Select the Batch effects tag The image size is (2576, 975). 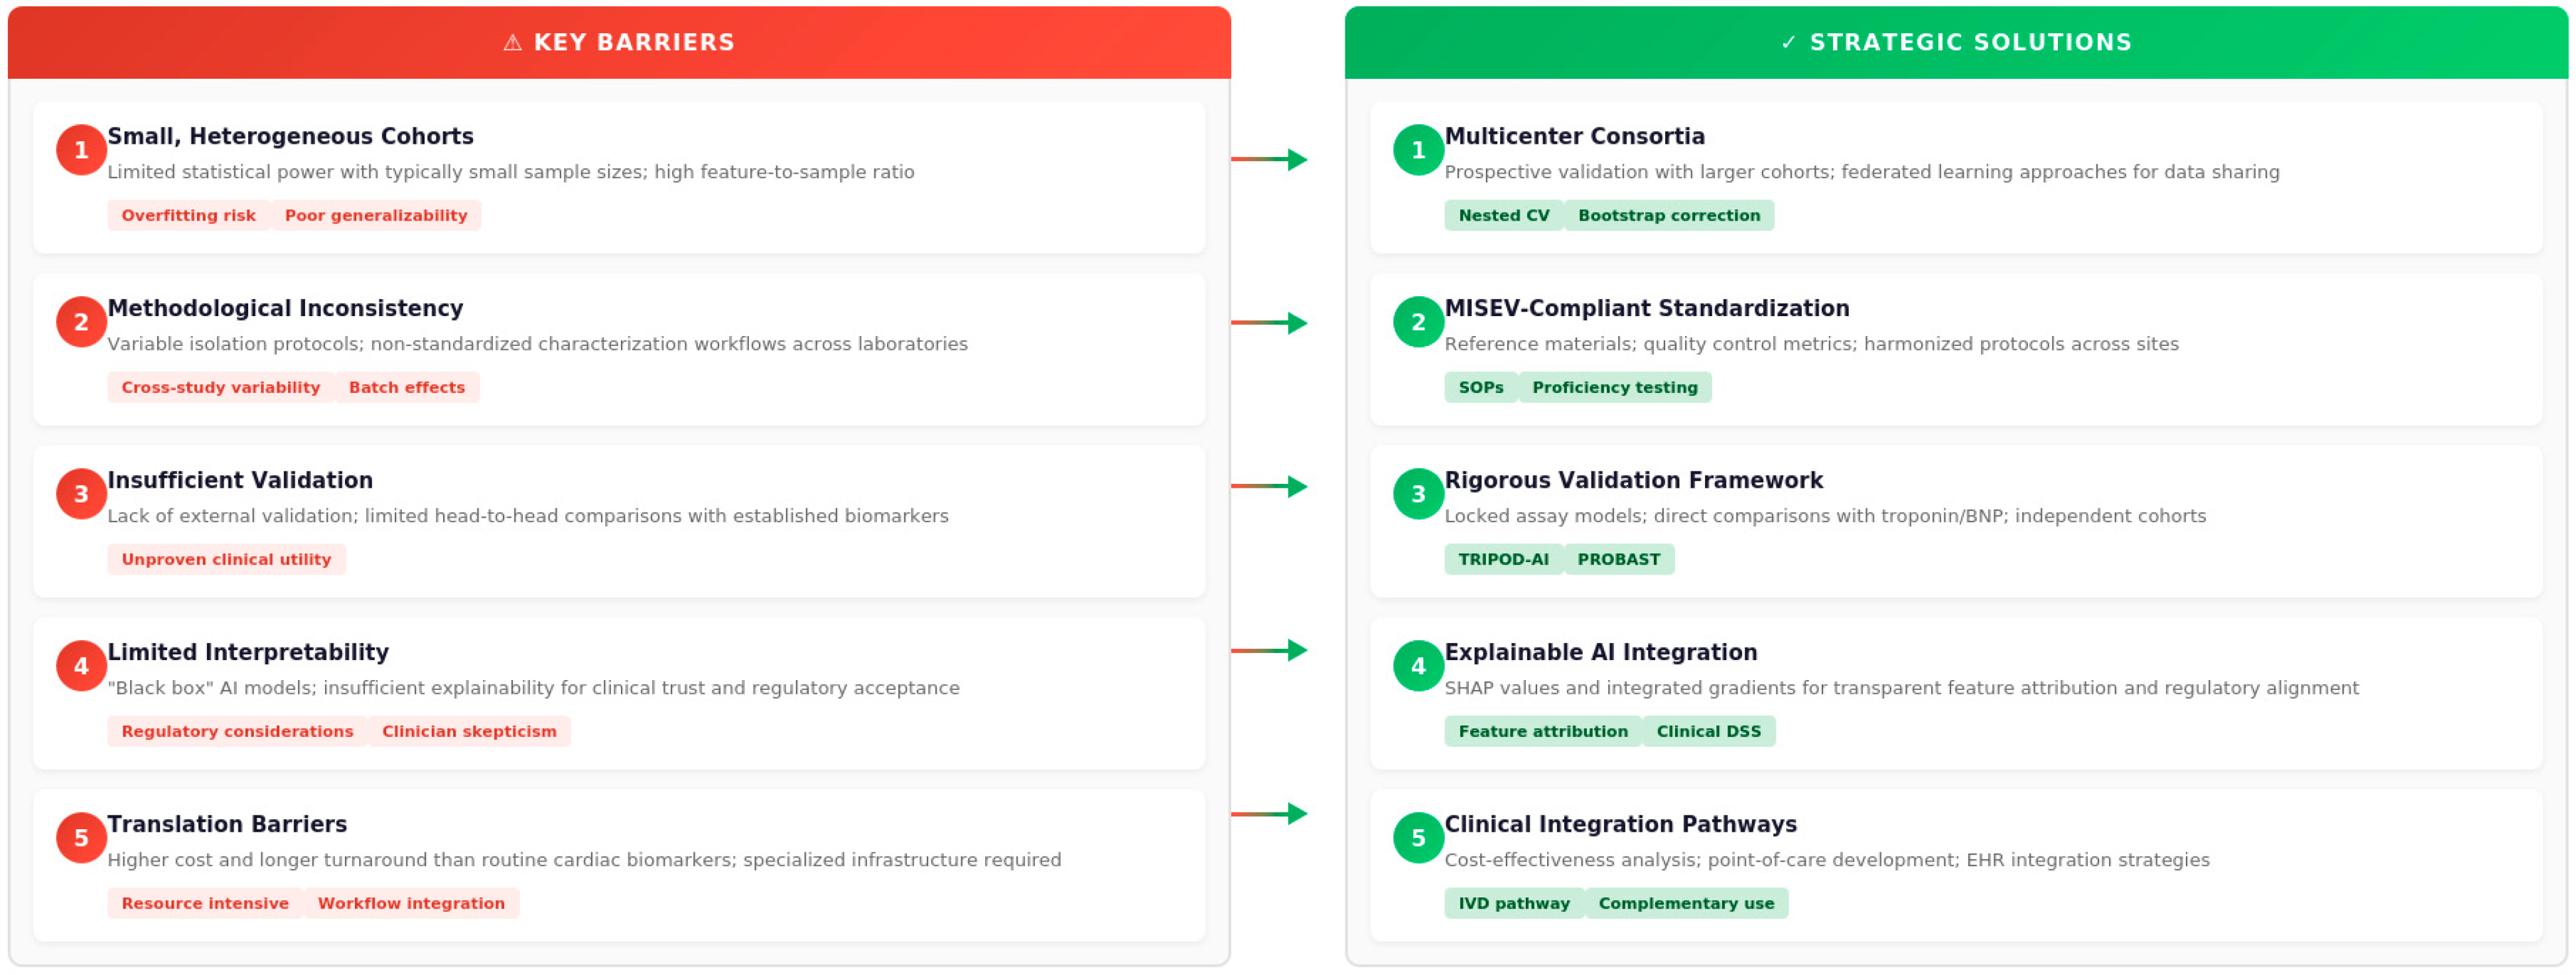407,386
